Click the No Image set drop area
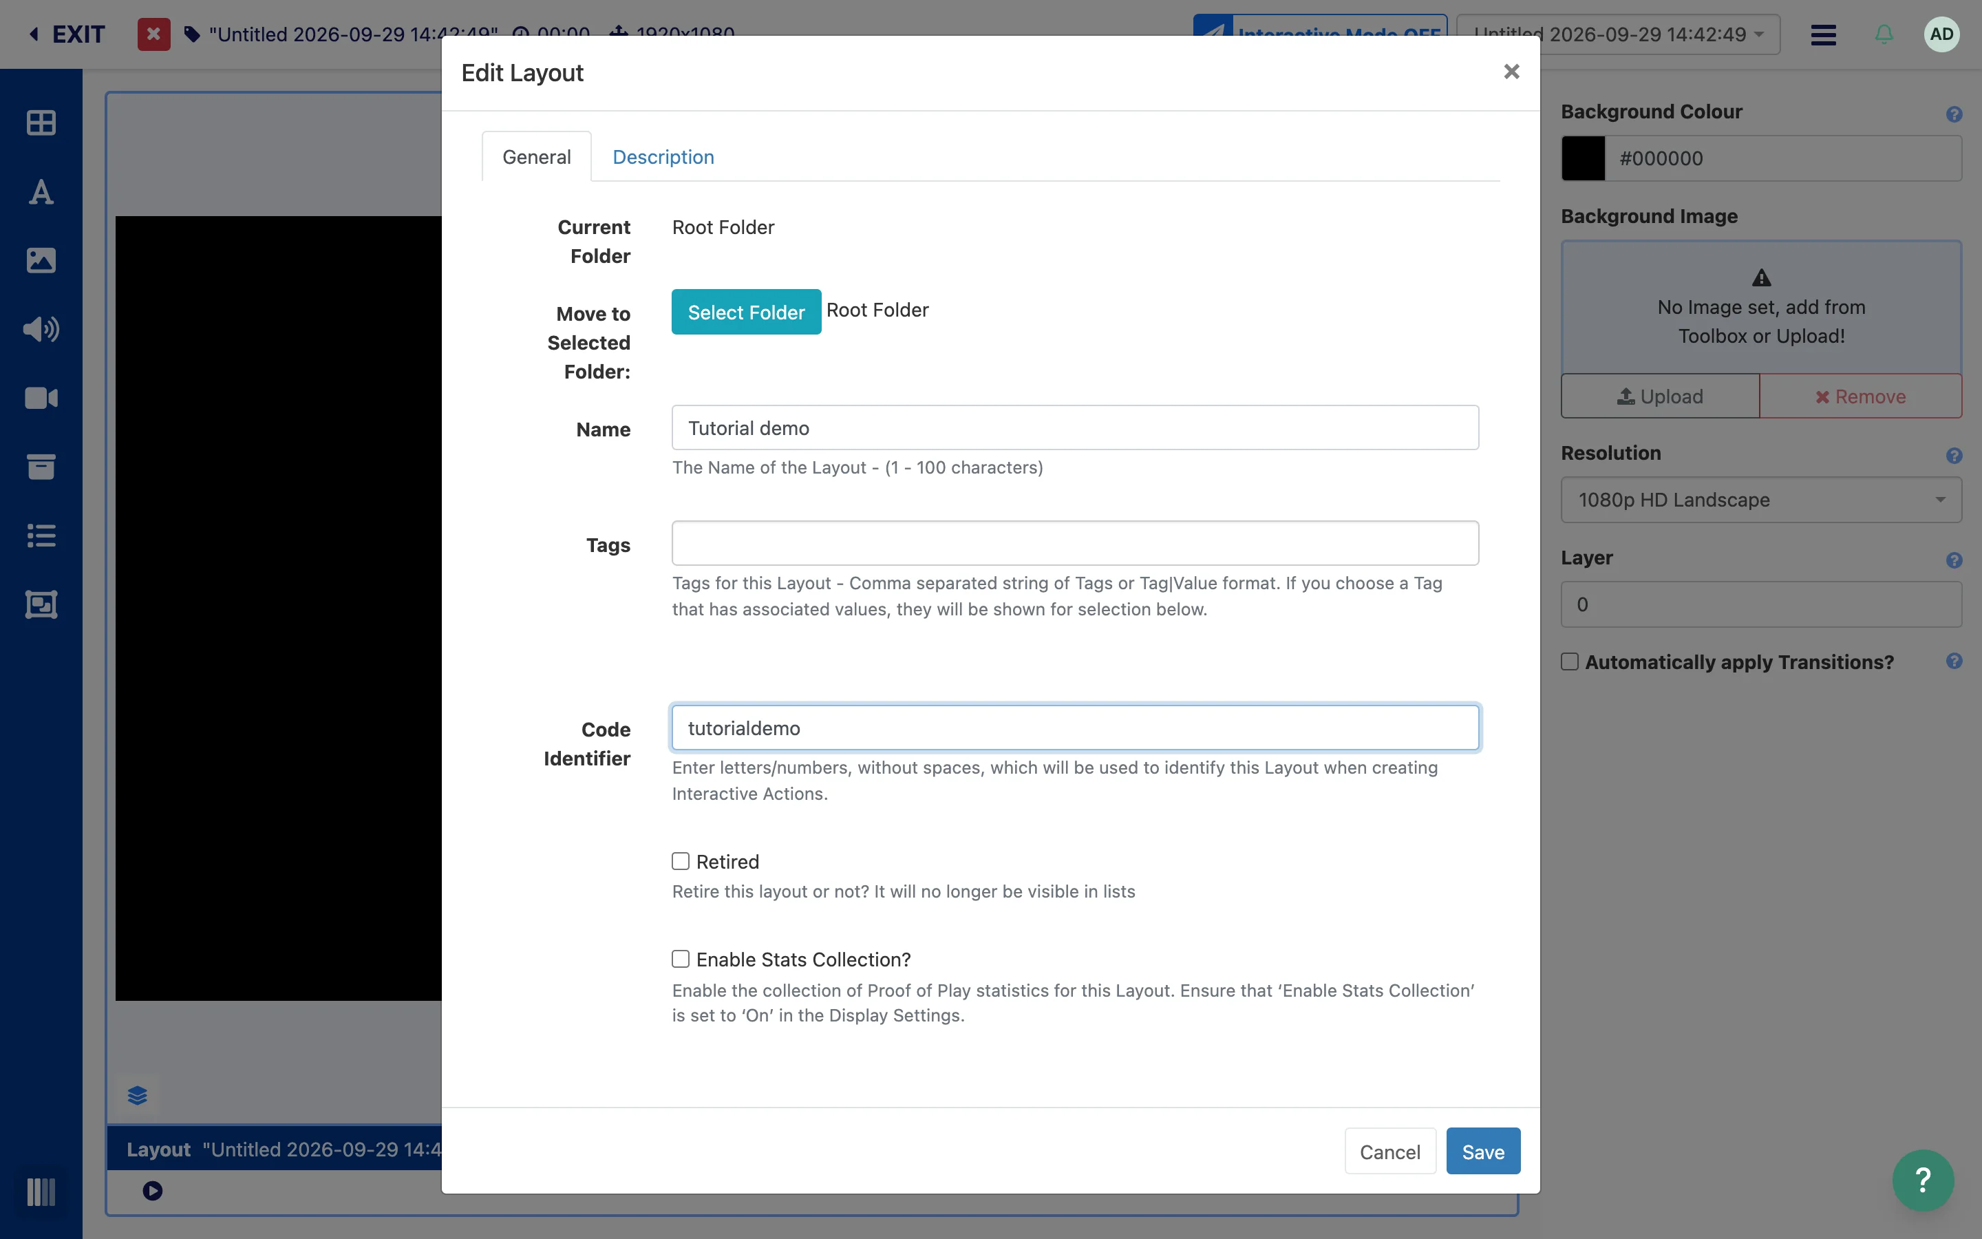The image size is (1982, 1239). click(1761, 307)
